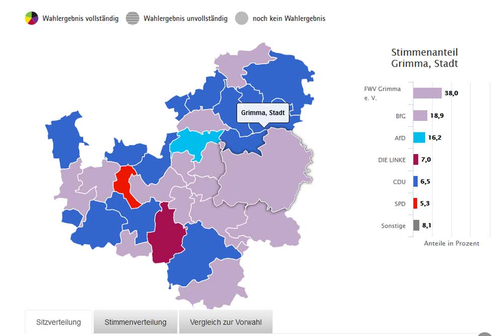This screenshot has width=503, height=336.
Task: Switch to the Stimmenverteilung tab
Action: [135, 322]
